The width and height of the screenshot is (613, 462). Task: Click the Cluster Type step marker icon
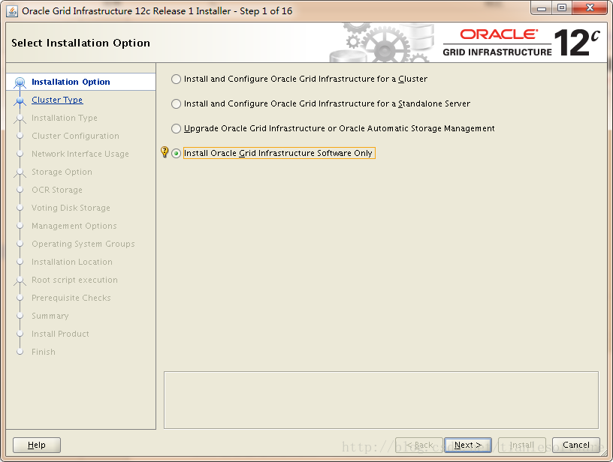(x=20, y=100)
